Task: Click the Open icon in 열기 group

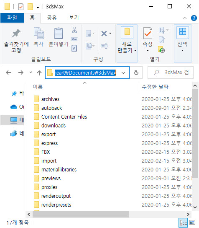Action: tap(161, 30)
